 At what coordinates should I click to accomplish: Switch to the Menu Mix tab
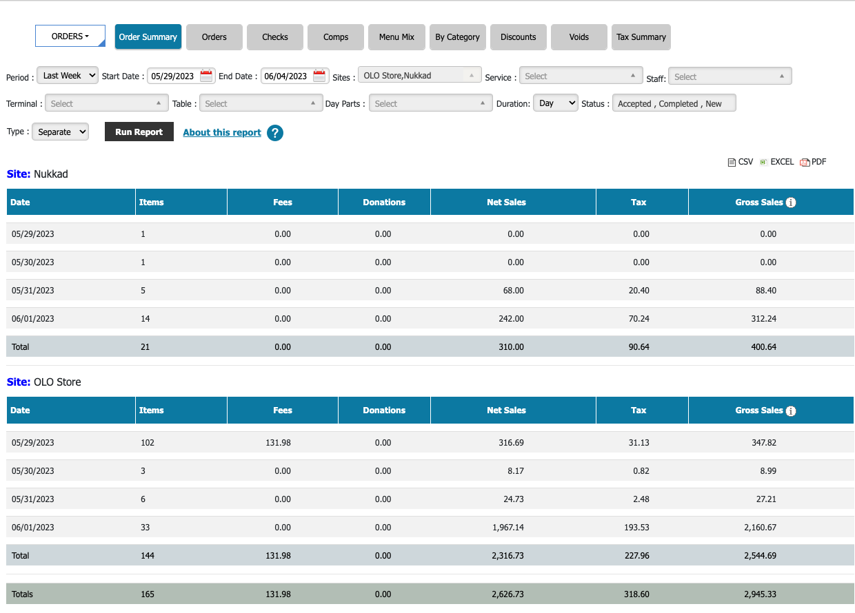(x=396, y=37)
